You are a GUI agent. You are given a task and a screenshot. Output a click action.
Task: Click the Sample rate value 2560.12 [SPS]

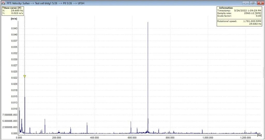pyautogui.click(x=253, y=13)
